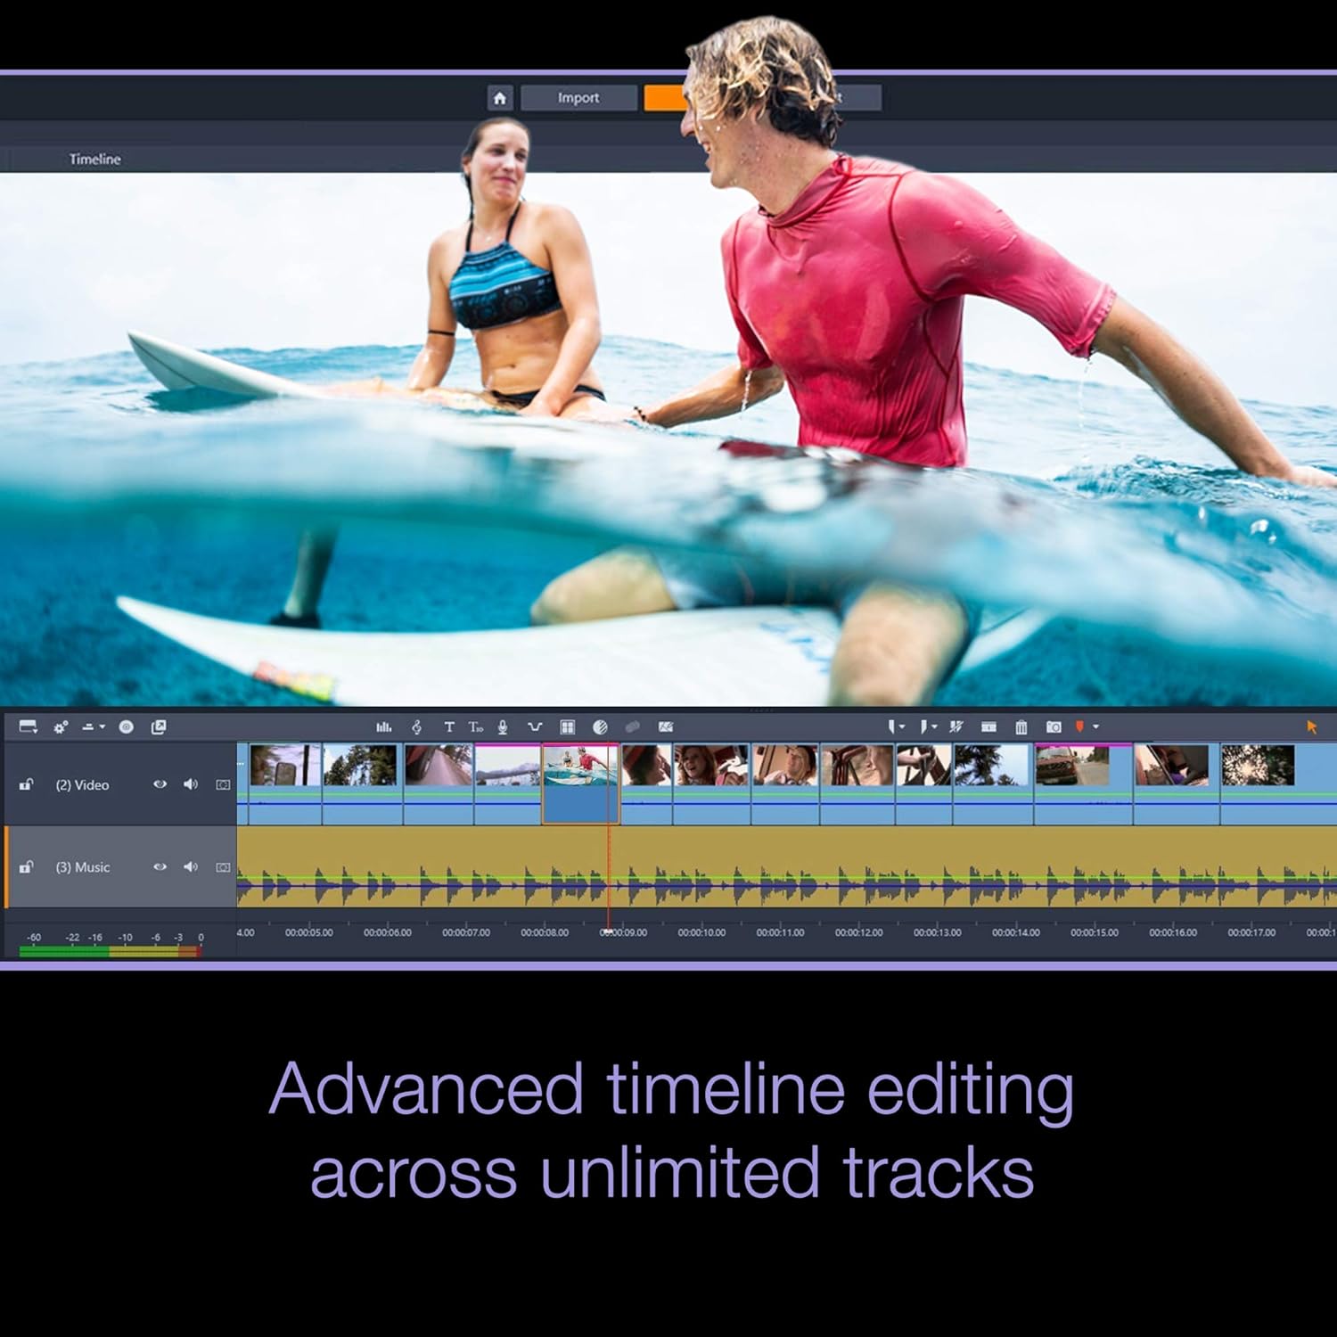This screenshot has height=1337, width=1337.
Task: Open the storyboard navigator icon
Action: 29,727
